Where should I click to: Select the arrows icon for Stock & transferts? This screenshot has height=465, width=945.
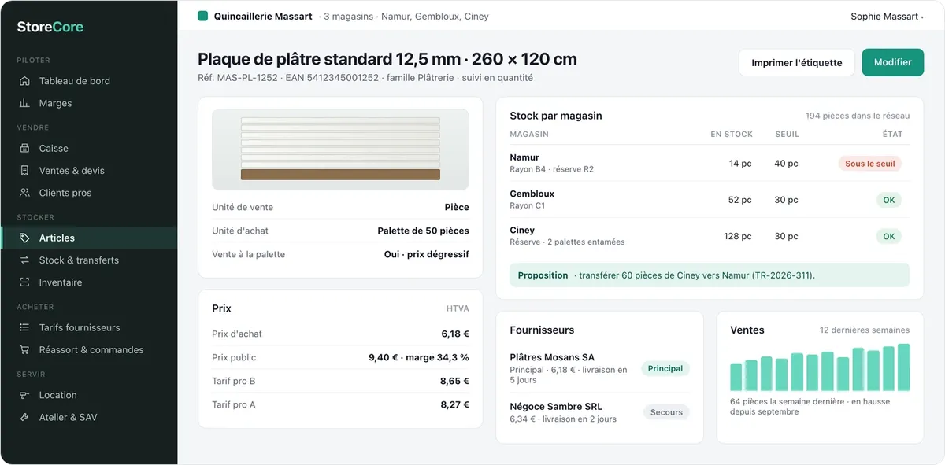[x=24, y=260]
